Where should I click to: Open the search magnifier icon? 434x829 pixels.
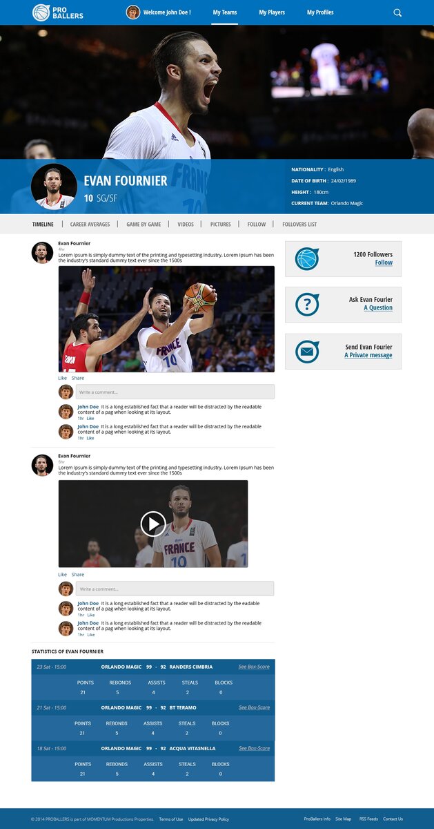pyautogui.click(x=397, y=12)
